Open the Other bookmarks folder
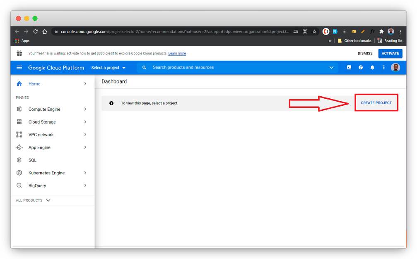This screenshot has width=417, height=259. tap(354, 40)
